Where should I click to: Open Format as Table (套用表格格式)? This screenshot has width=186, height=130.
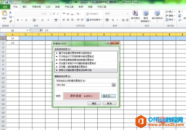click(x=146, y=16)
